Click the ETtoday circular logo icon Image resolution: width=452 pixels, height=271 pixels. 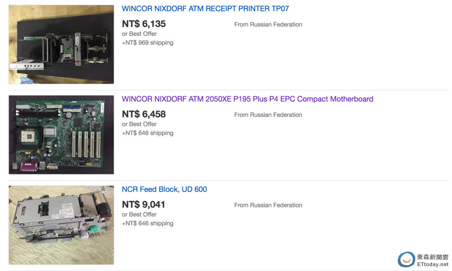click(406, 260)
